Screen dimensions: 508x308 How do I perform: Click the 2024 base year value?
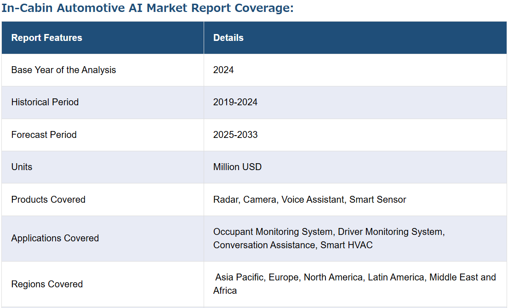[x=223, y=70]
